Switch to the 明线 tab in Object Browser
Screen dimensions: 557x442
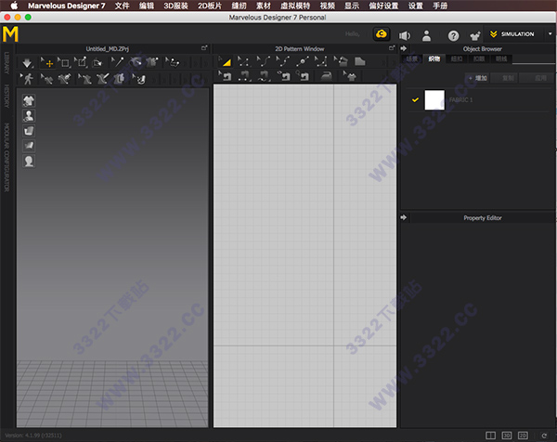[501, 59]
